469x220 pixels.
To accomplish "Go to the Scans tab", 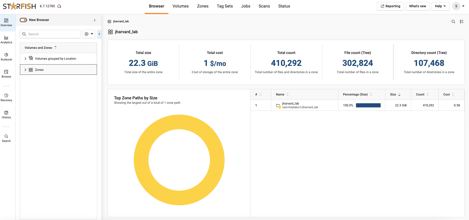I will click(x=264, y=6).
